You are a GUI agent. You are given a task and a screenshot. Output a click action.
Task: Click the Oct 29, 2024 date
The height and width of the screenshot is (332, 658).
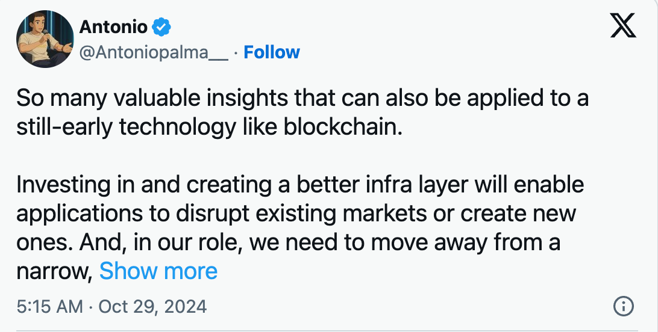tap(152, 307)
